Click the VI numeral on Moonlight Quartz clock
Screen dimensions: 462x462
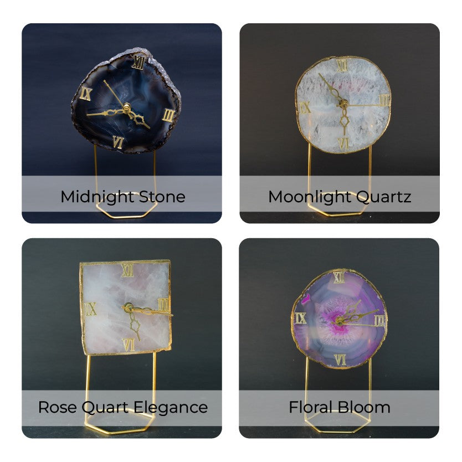(x=343, y=143)
